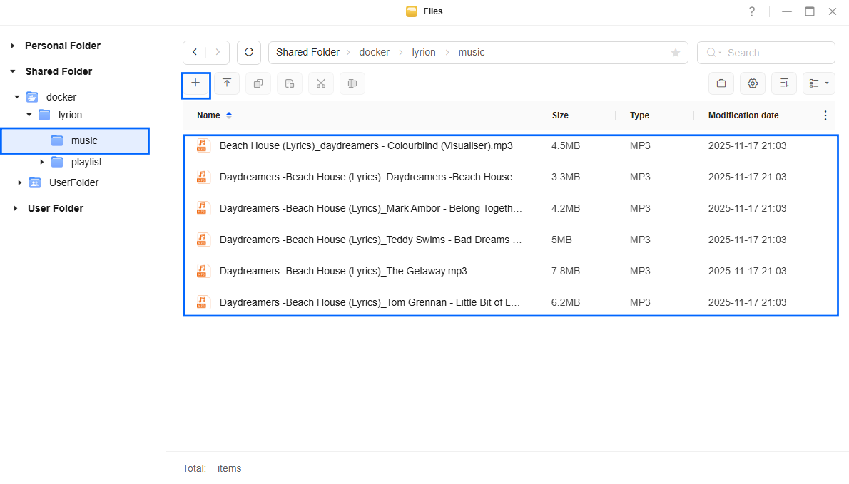Navigate back with the left arrow
The height and width of the screenshot is (484, 849).
(195, 52)
